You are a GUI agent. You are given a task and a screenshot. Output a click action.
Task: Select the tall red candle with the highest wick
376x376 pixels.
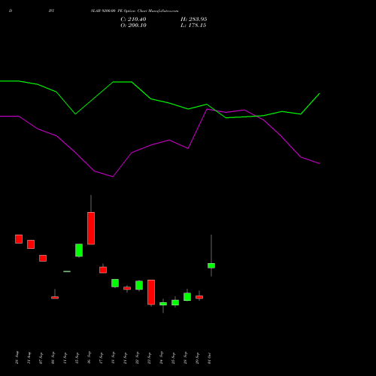tap(91, 228)
